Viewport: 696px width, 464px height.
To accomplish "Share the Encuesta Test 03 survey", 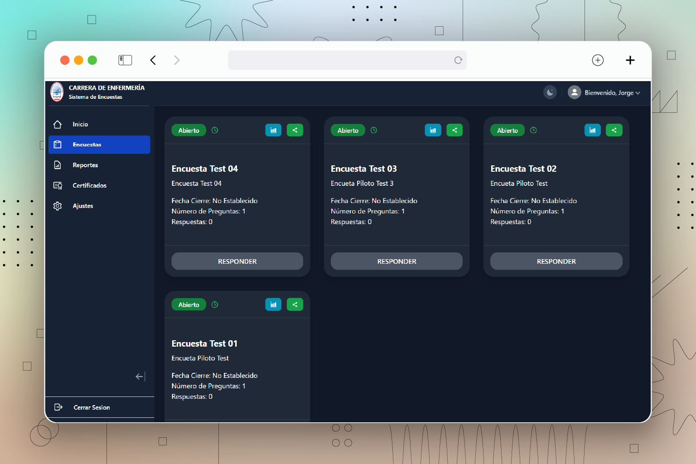I will (454, 130).
